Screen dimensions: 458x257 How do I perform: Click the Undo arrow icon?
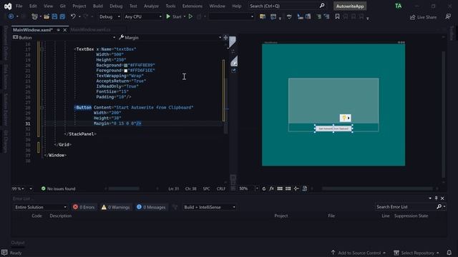click(x=73, y=16)
